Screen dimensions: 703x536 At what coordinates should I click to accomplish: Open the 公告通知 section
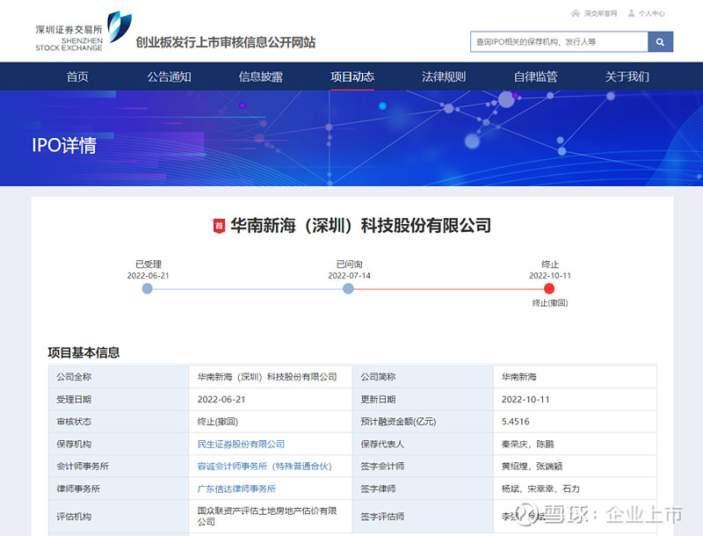[169, 77]
